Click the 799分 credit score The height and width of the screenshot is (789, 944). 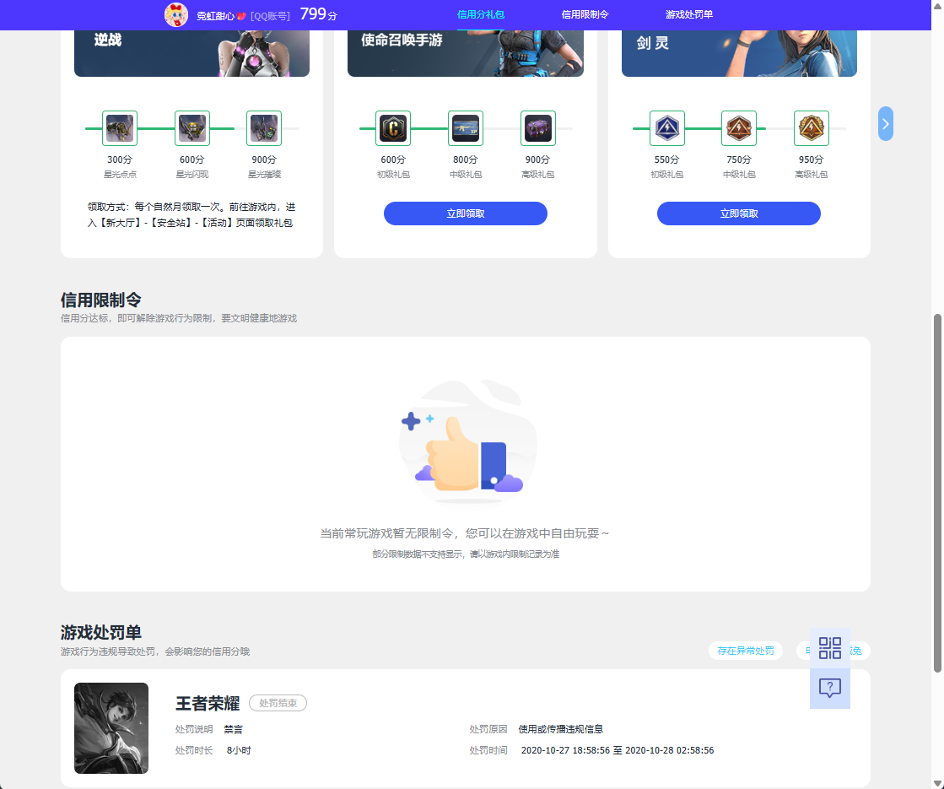[x=318, y=14]
